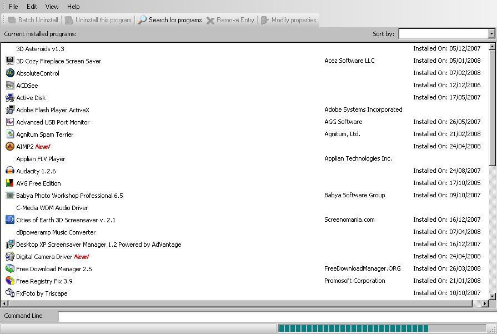
Task: Open the Help menu
Action: coord(73,6)
